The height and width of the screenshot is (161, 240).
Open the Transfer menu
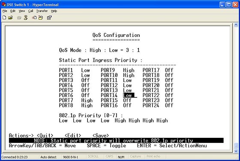pyautogui.click(x=42, y=11)
